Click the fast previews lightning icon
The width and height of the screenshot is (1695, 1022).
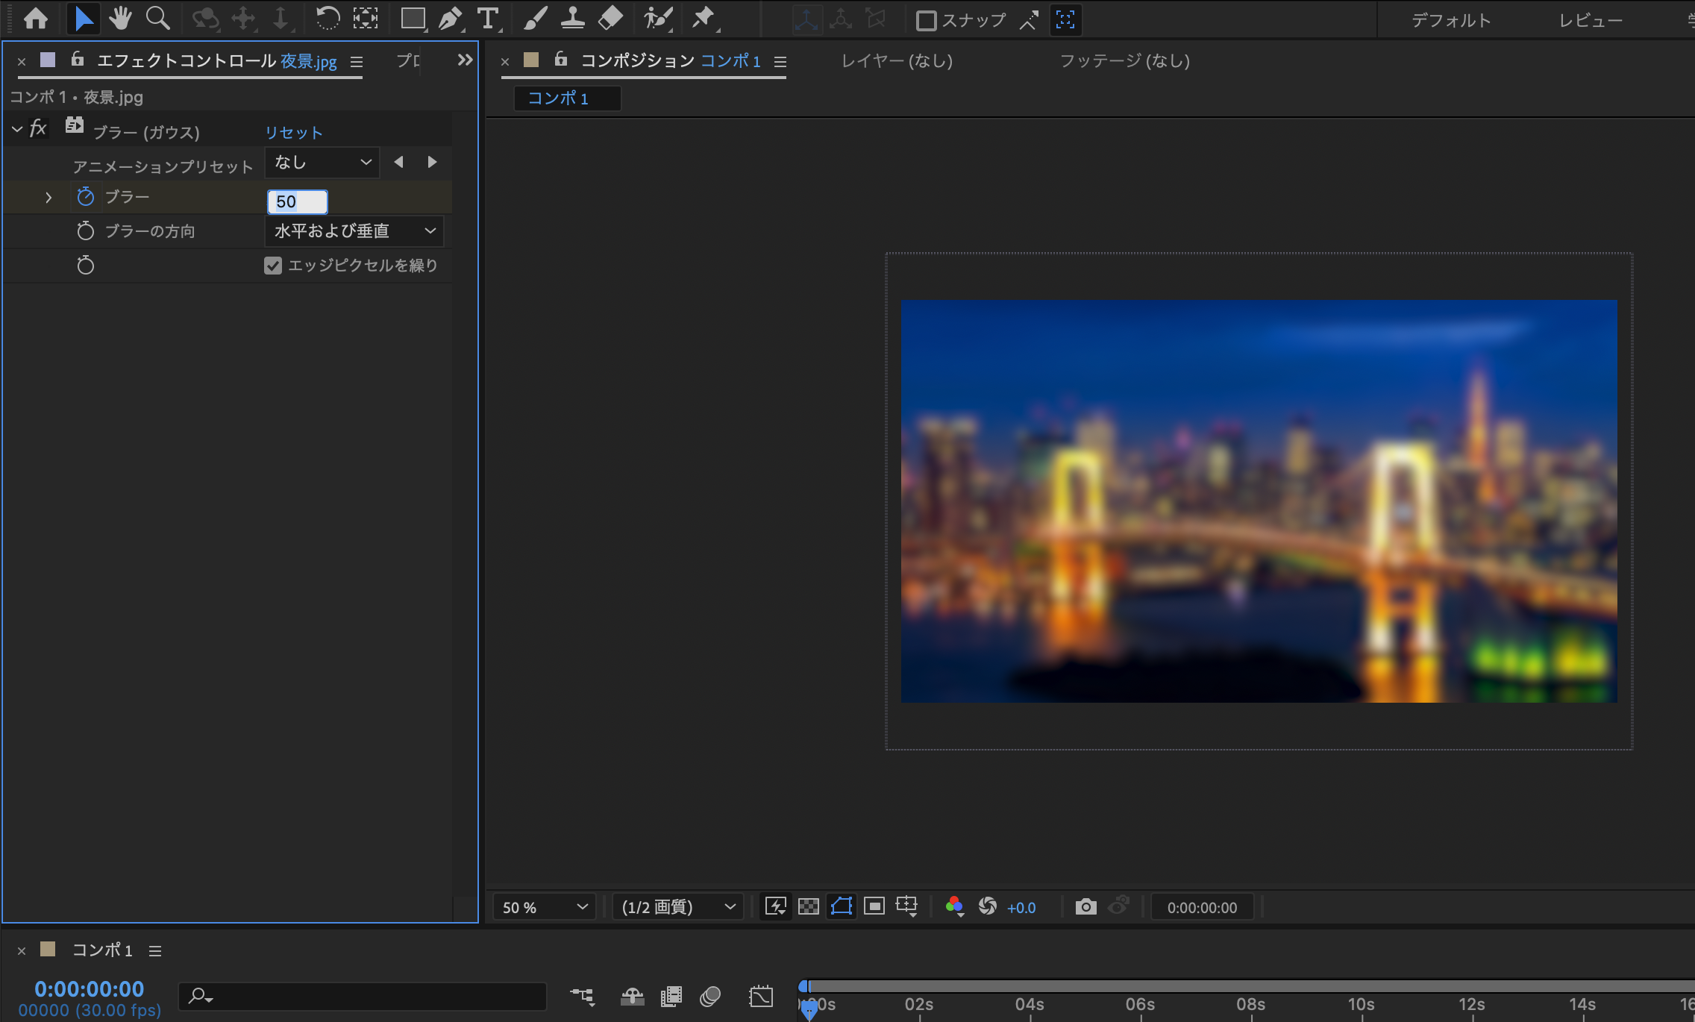(776, 907)
